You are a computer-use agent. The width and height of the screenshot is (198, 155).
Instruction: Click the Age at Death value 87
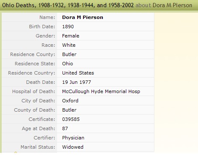coord(65,128)
